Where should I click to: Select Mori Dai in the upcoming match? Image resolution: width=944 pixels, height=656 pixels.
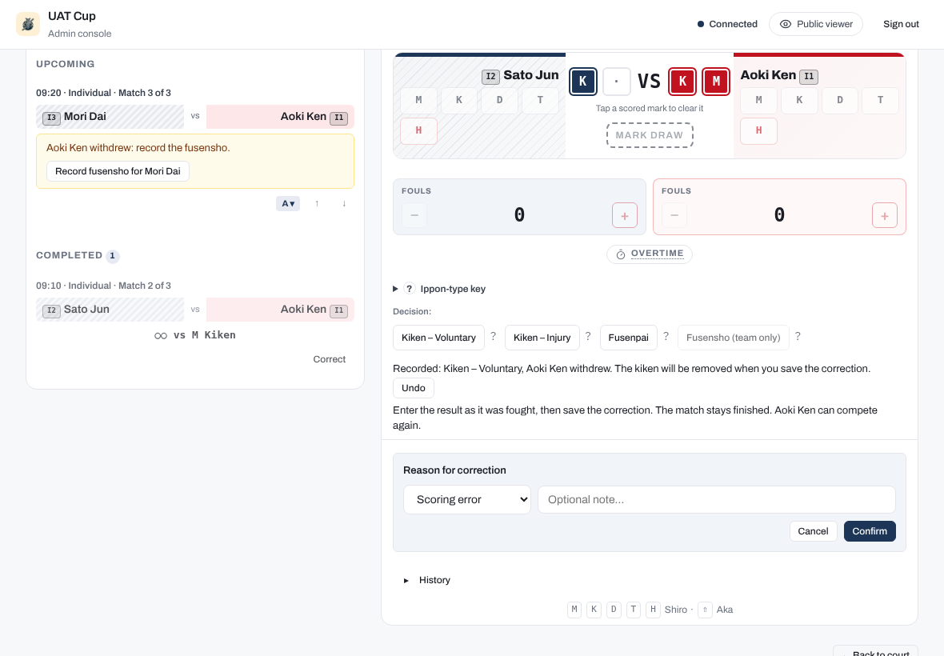click(110, 117)
